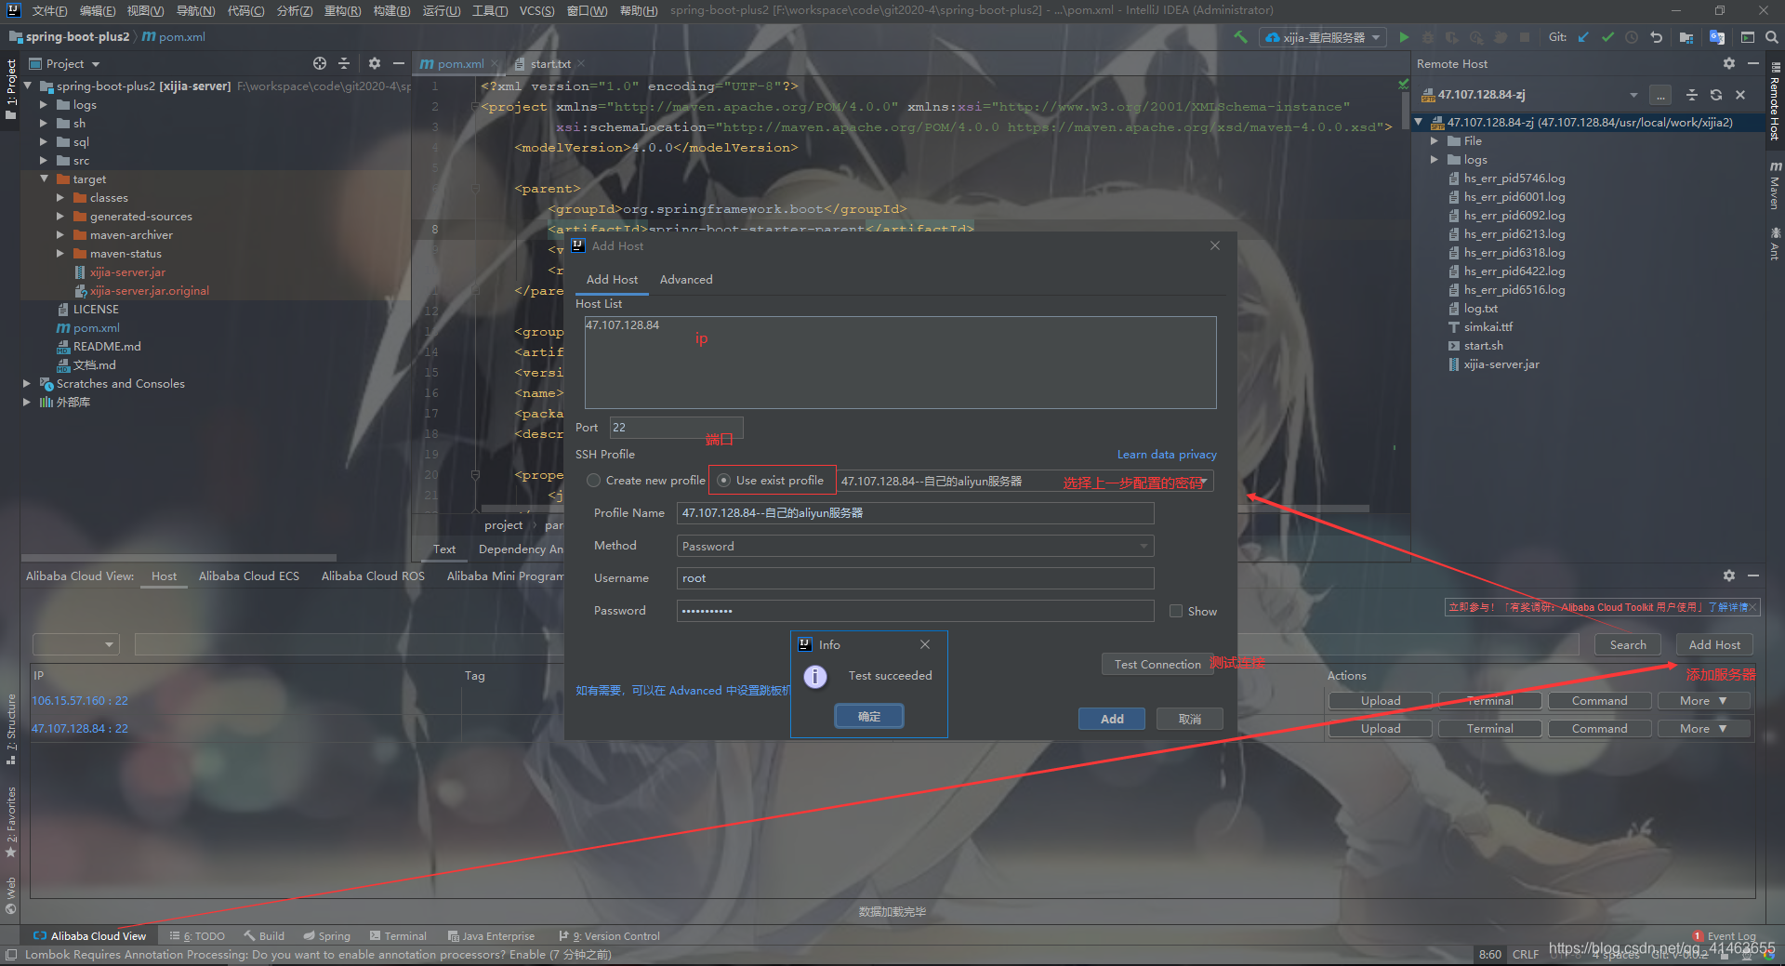Expand the classes folder in Project tree
Image resolution: width=1785 pixels, height=966 pixels.
coord(60,197)
